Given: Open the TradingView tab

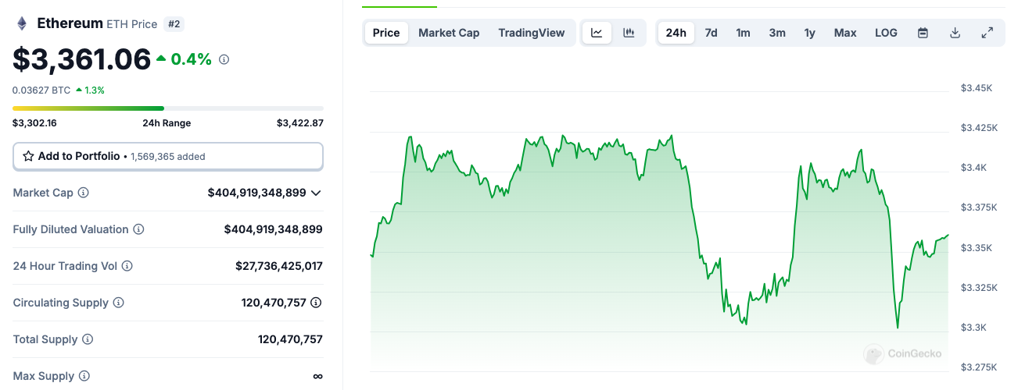Looking at the screenshot, I should coord(531,33).
